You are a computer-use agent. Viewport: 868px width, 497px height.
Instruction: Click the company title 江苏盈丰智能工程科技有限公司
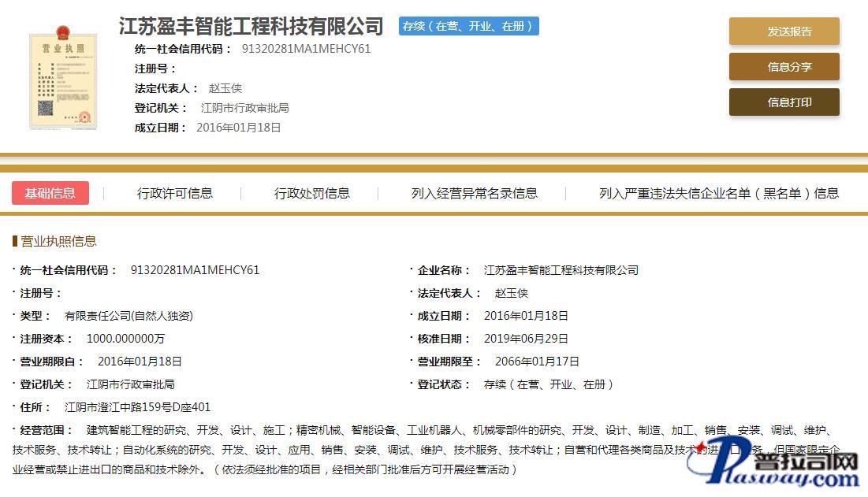[x=251, y=26]
